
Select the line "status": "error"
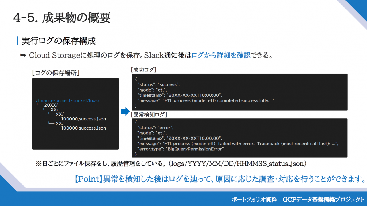pos(156,128)
